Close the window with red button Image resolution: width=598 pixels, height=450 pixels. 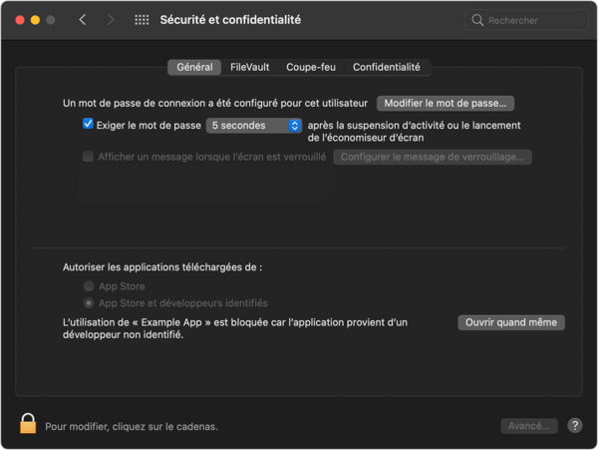click(17, 20)
